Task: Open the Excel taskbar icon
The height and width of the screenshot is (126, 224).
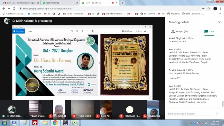Action: pos(75,123)
